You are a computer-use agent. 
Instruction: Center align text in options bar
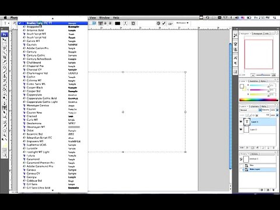106,23
